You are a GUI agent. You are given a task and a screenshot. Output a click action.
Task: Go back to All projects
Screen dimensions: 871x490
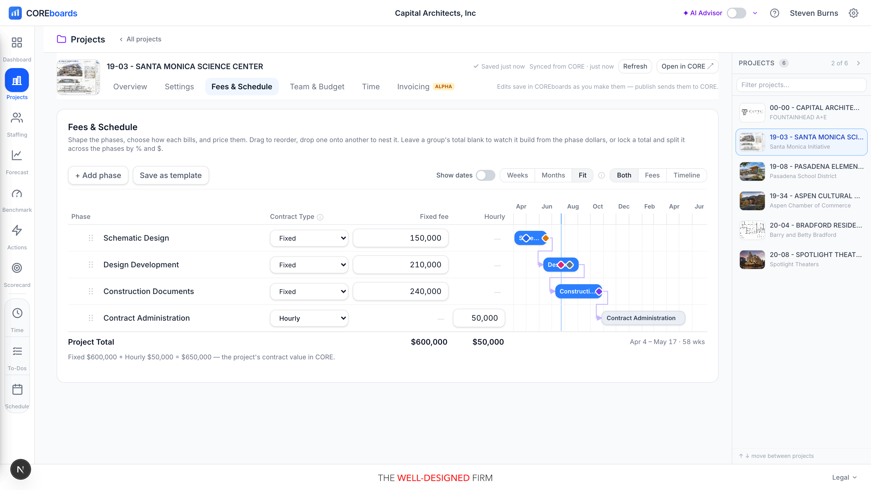pos(140,39)
